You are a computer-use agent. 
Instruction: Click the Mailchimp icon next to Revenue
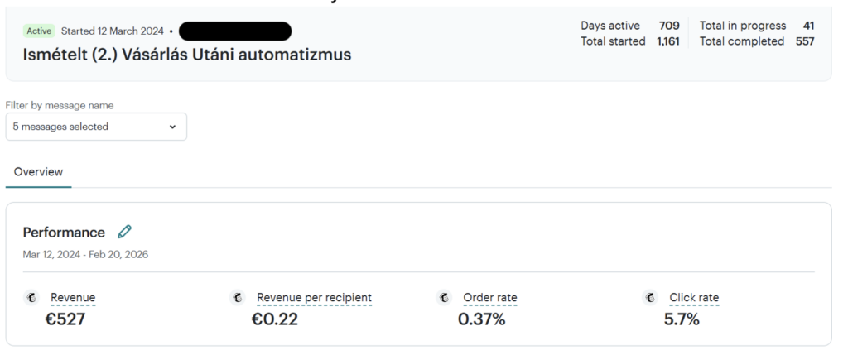point(31,298)
